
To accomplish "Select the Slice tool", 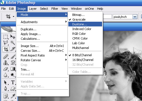I will 13,49.
